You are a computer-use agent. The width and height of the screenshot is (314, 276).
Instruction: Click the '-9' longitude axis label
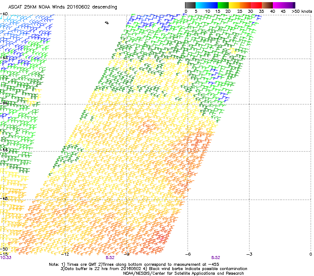tap(126, 254)
